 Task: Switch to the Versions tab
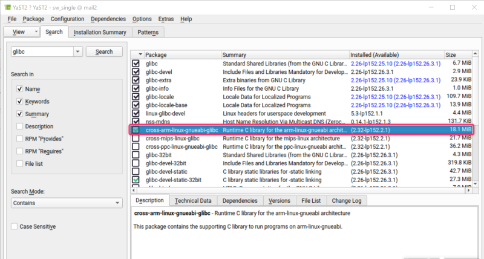pyautogui.click(x=280, y=201)
